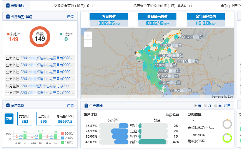Screen dimensions: 241x150
Task: Open 详情 link in the 今日预警-异动 panel
Action: [x=70, y=17]
